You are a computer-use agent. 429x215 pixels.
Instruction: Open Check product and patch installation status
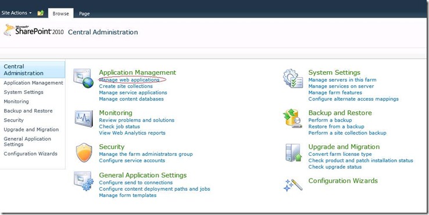(360, 161)
